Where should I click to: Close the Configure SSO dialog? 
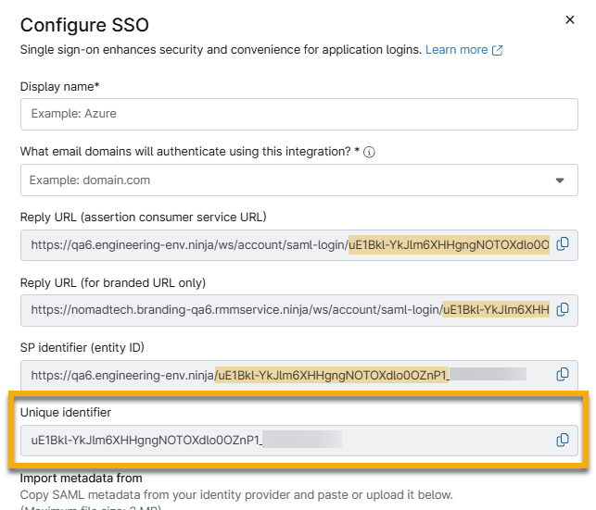(569, 19)
